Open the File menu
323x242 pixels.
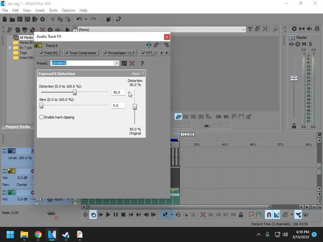(x=5, y=10)
